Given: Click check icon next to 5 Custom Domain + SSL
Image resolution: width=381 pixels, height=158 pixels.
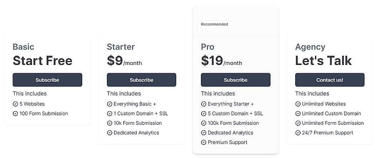Looking at the screenshot, I should [204, 114].
